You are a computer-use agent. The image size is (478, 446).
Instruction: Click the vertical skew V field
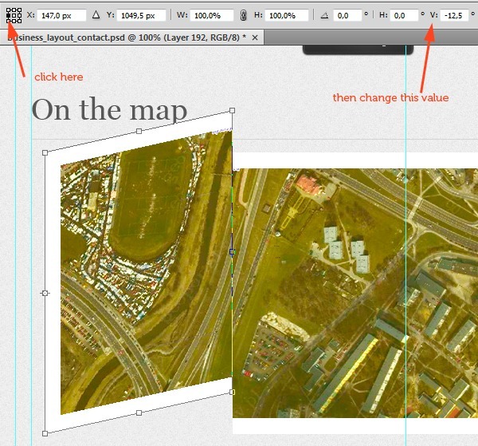pos(456,15)
